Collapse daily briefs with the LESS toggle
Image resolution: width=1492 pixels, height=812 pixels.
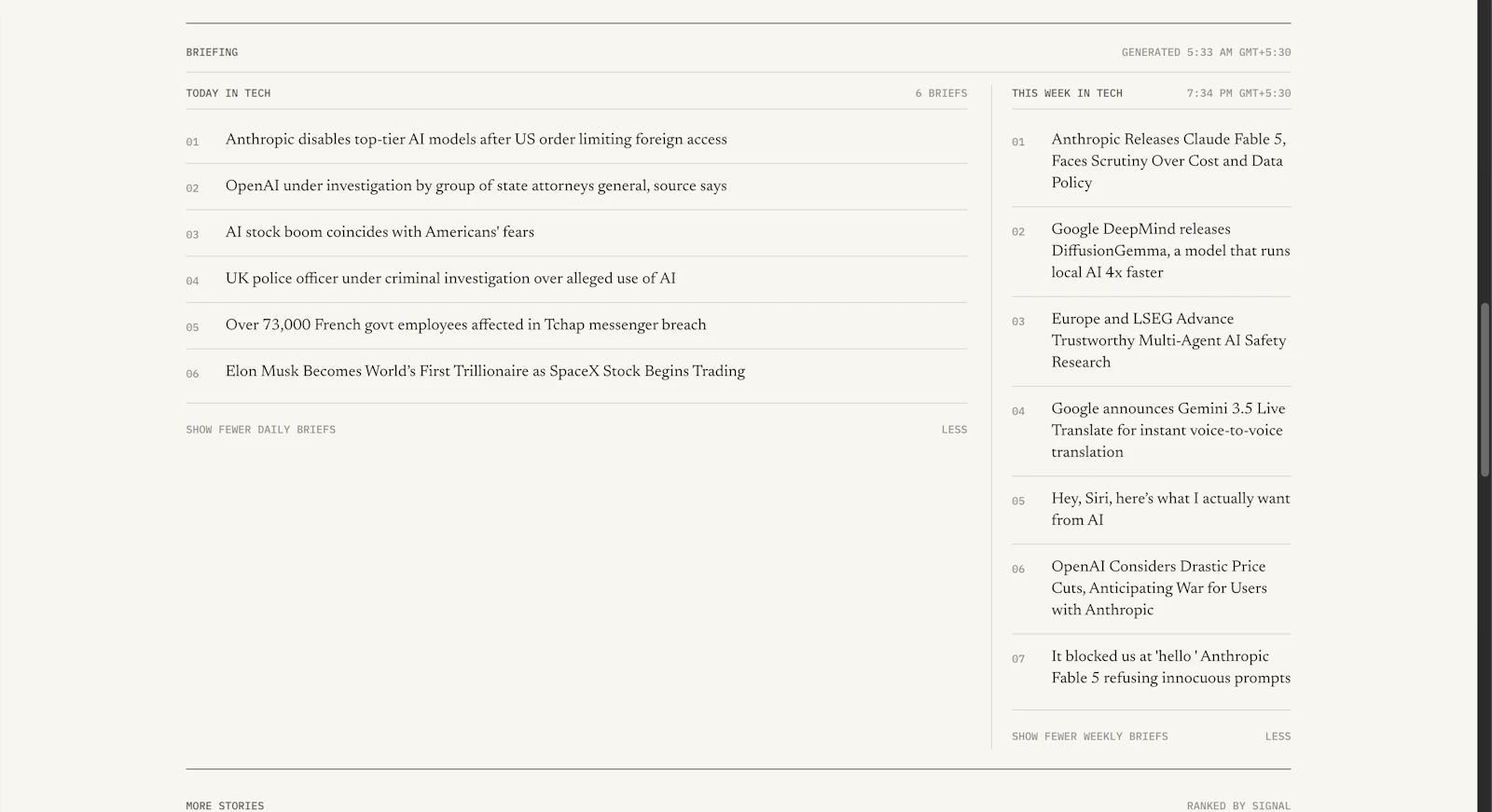[954, 430]
